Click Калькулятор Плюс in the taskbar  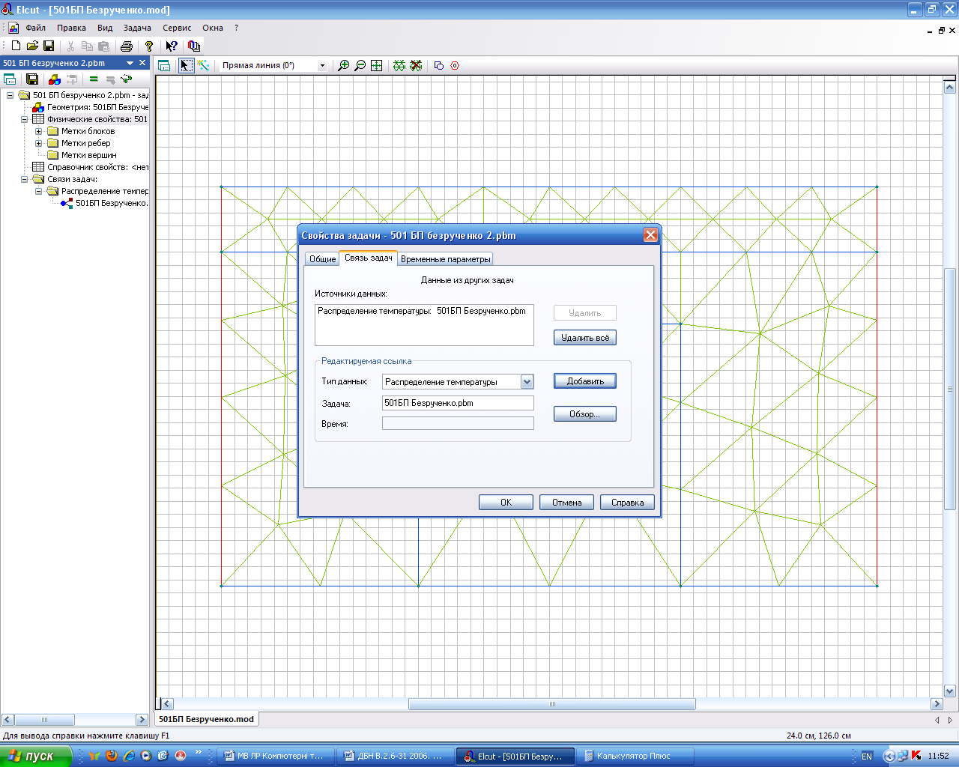tap(632, 757)
